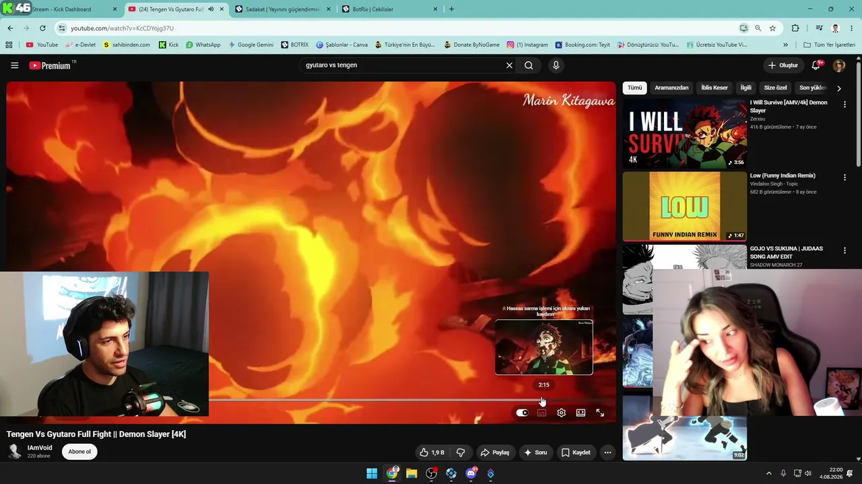Like the video showing 1,9 B

tap(432, 452)
